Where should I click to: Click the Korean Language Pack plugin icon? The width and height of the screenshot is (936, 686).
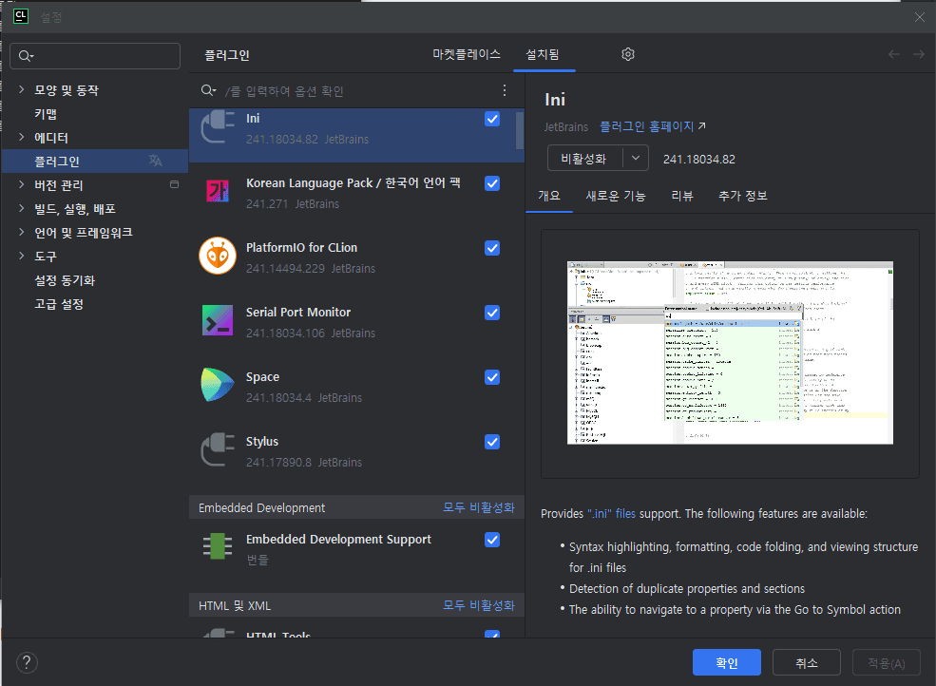218,192
